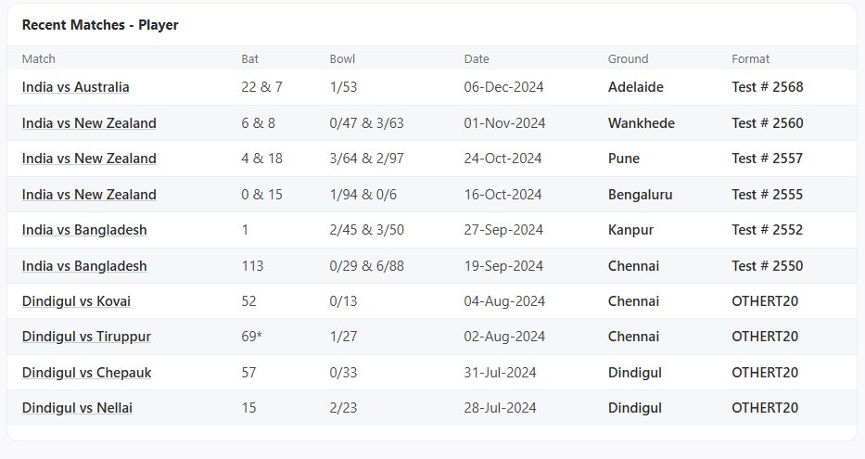
Task: Open the Dindigul vs Tiruppur match
Action: pos(86,337)
